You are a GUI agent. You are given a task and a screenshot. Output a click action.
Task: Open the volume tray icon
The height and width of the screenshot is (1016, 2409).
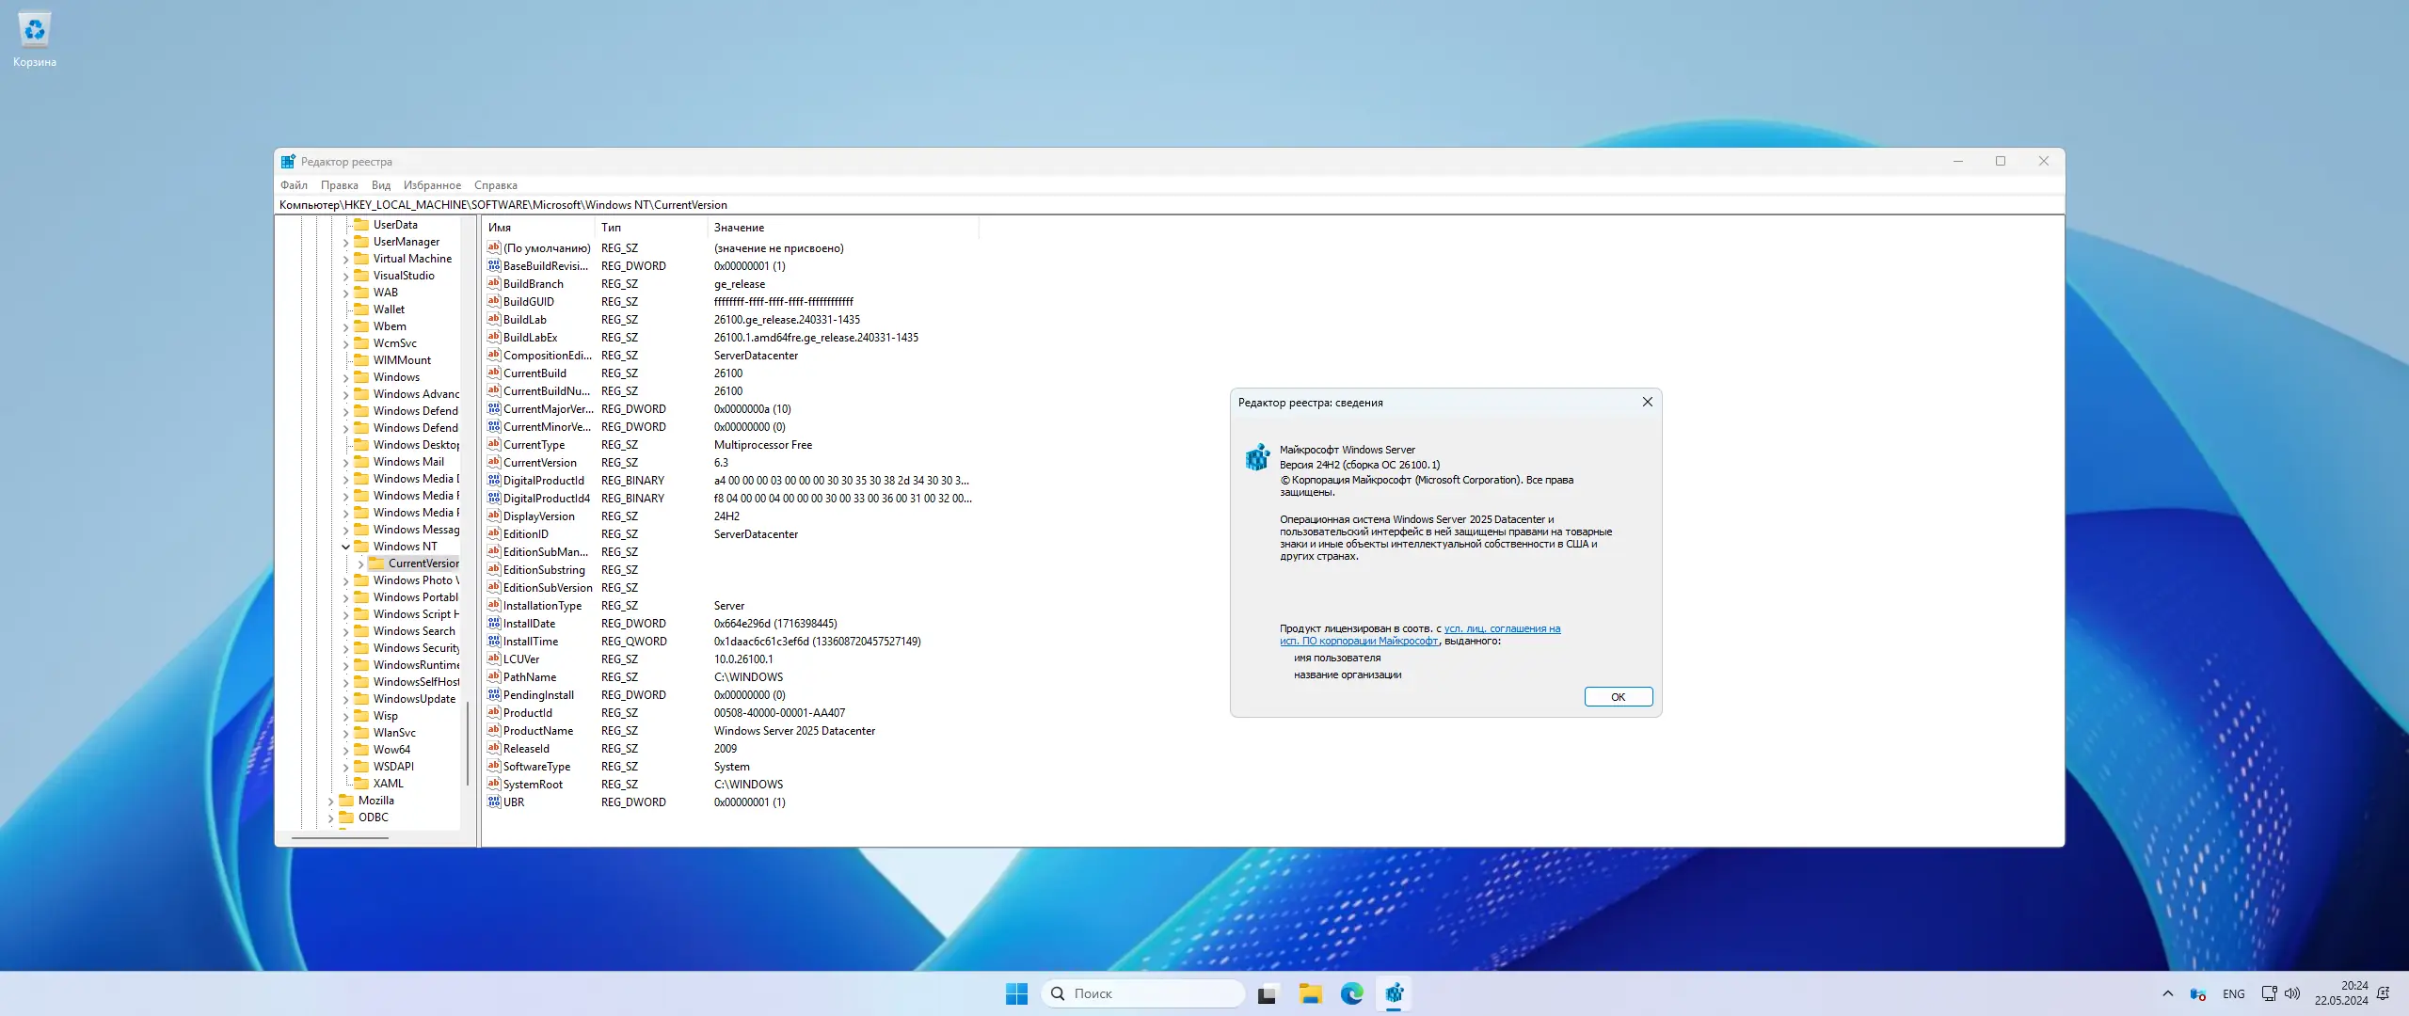[x=2292, y=993]
